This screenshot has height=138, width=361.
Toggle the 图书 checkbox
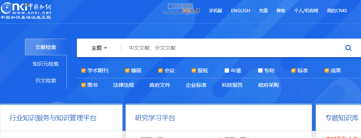[x=83, y=85]
